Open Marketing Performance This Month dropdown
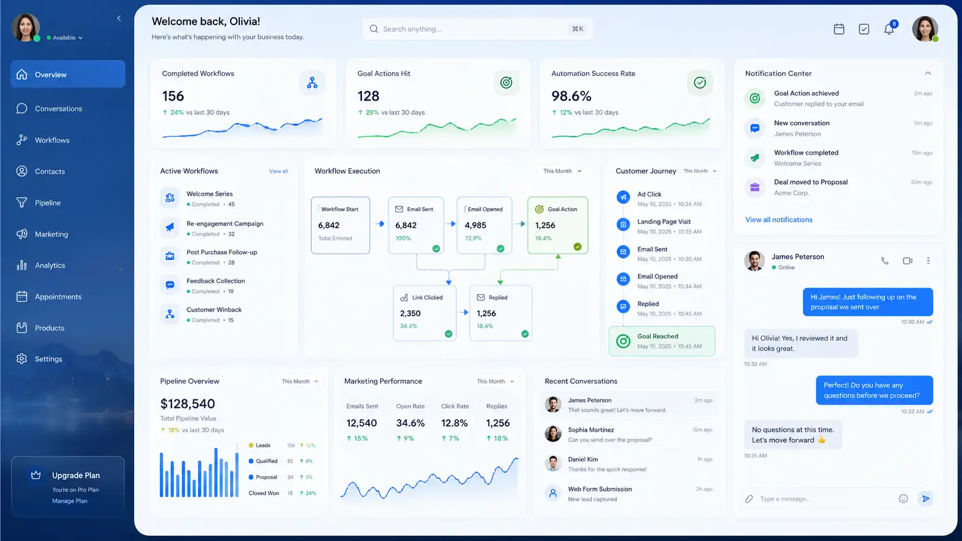 point(495,381)
